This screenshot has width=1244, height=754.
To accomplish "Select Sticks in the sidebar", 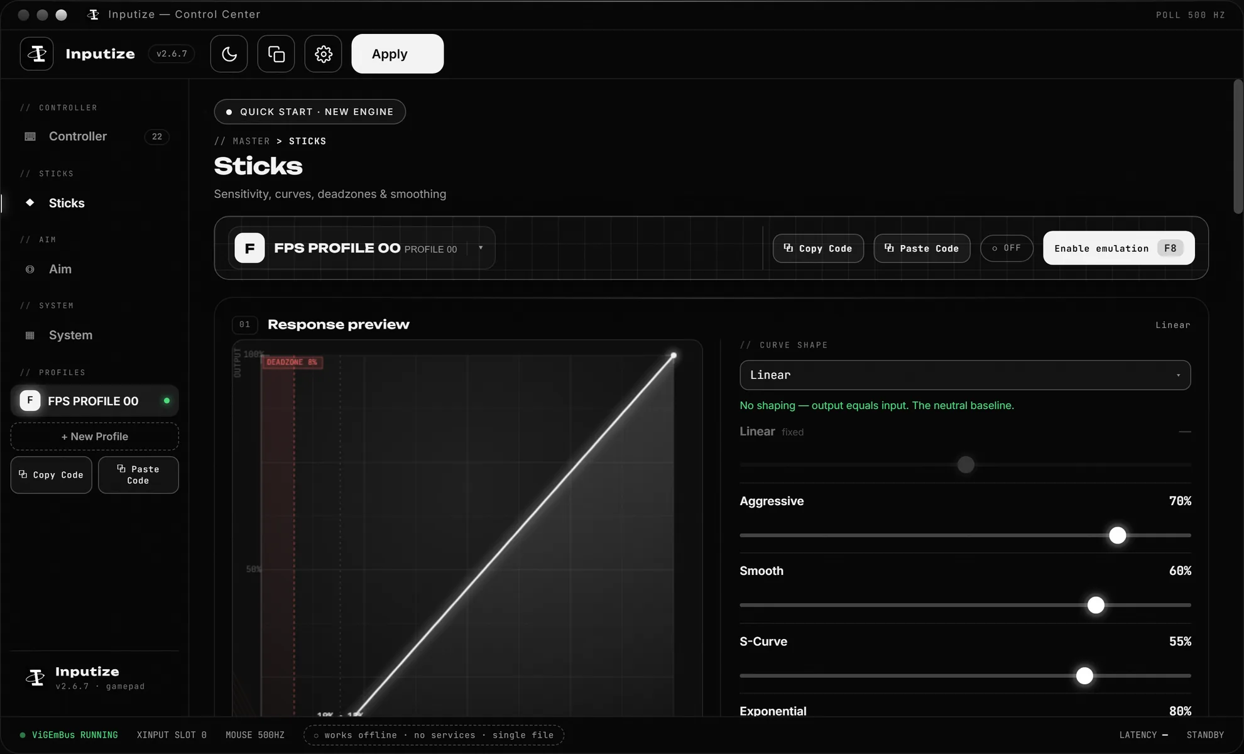I will (x=95, y=203).
